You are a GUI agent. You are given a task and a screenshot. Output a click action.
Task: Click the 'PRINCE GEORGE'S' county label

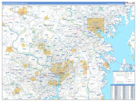[x=77, y=96]
